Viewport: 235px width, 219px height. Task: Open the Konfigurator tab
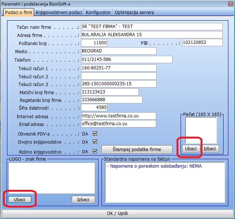pos(98,12)
